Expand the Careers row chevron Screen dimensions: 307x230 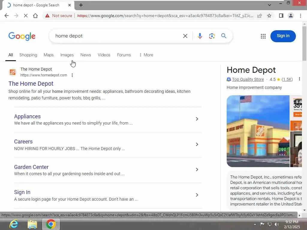197,144
